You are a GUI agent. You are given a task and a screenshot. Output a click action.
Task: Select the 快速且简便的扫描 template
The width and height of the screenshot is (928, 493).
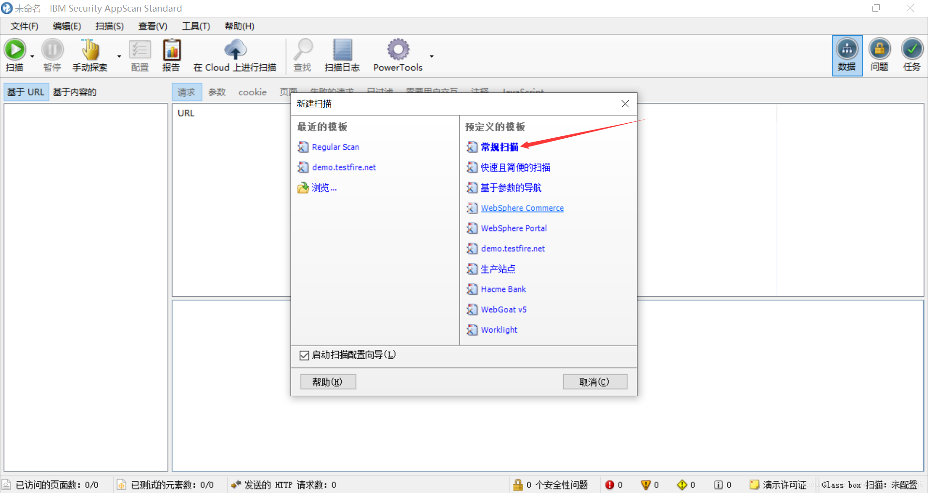point(515,167)
